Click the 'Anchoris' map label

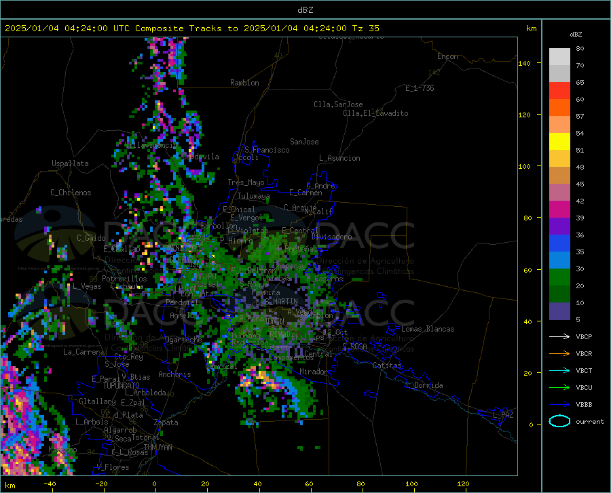[x=174, y=374]
